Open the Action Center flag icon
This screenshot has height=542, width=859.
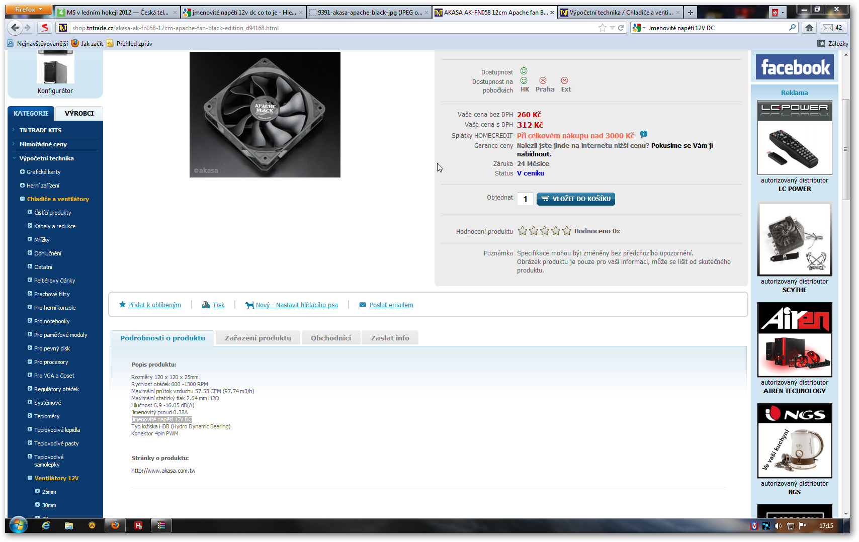(803, 526)
